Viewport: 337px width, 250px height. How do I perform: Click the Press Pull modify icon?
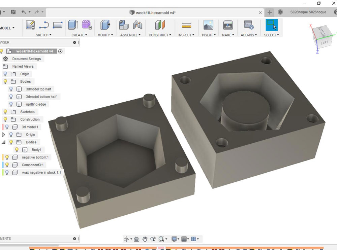coord(105,25)
